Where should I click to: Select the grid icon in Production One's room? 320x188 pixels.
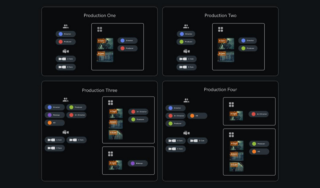100,30
